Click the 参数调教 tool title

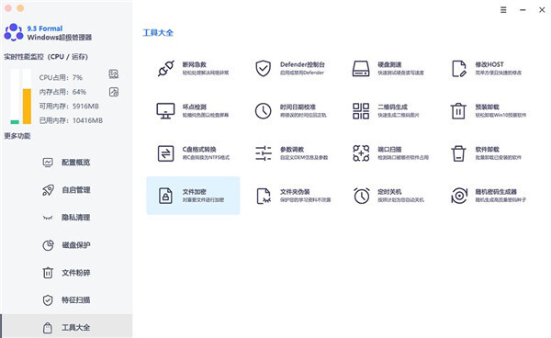[x=292, y=150]
